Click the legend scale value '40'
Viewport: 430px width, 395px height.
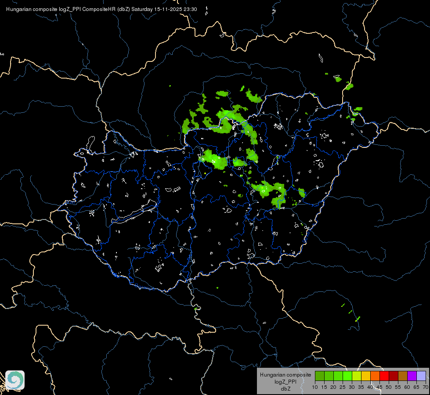pyautogui.click(x=370, y=388)
